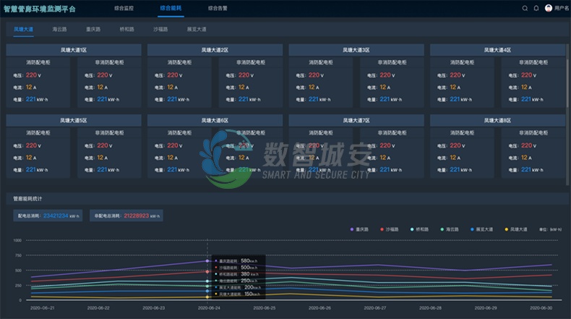This screenshot has width=571, height=319.
Task: Open the 综合告警 top menu
Action: 218,8
